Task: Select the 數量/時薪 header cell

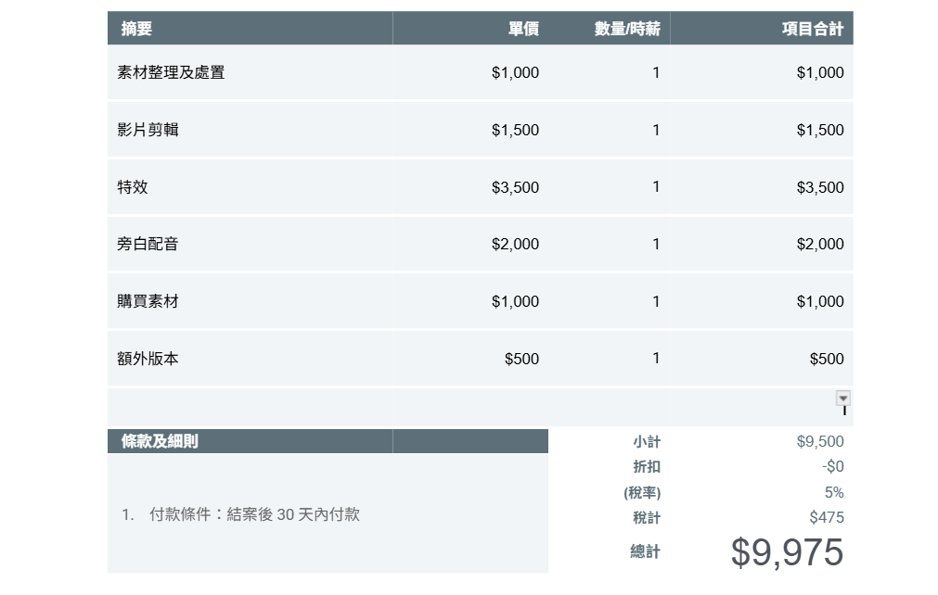Action: coord(627,29)
